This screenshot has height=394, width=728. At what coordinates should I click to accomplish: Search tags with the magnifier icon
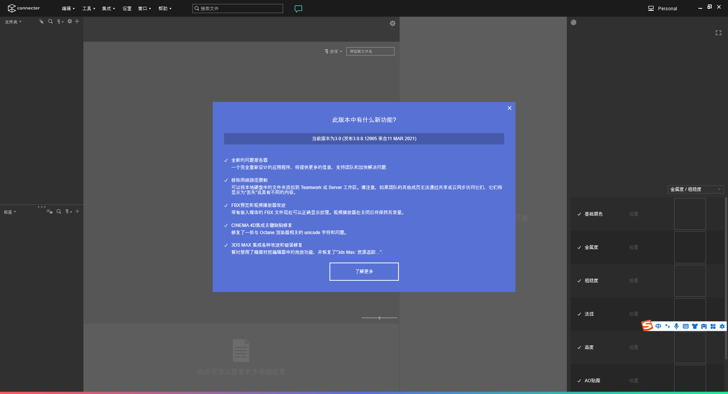59,211
